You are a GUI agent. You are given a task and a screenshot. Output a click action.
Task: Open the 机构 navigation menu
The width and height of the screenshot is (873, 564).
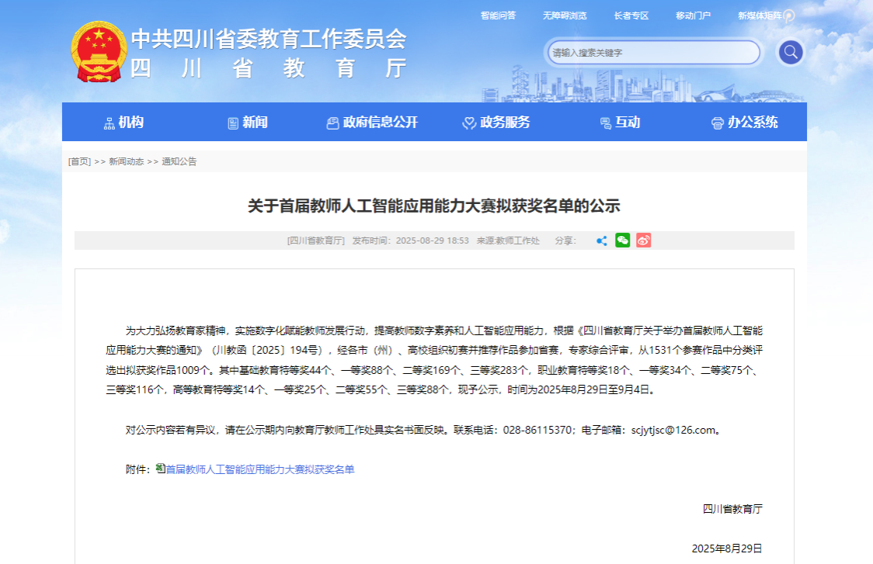[x=124, y=123]
